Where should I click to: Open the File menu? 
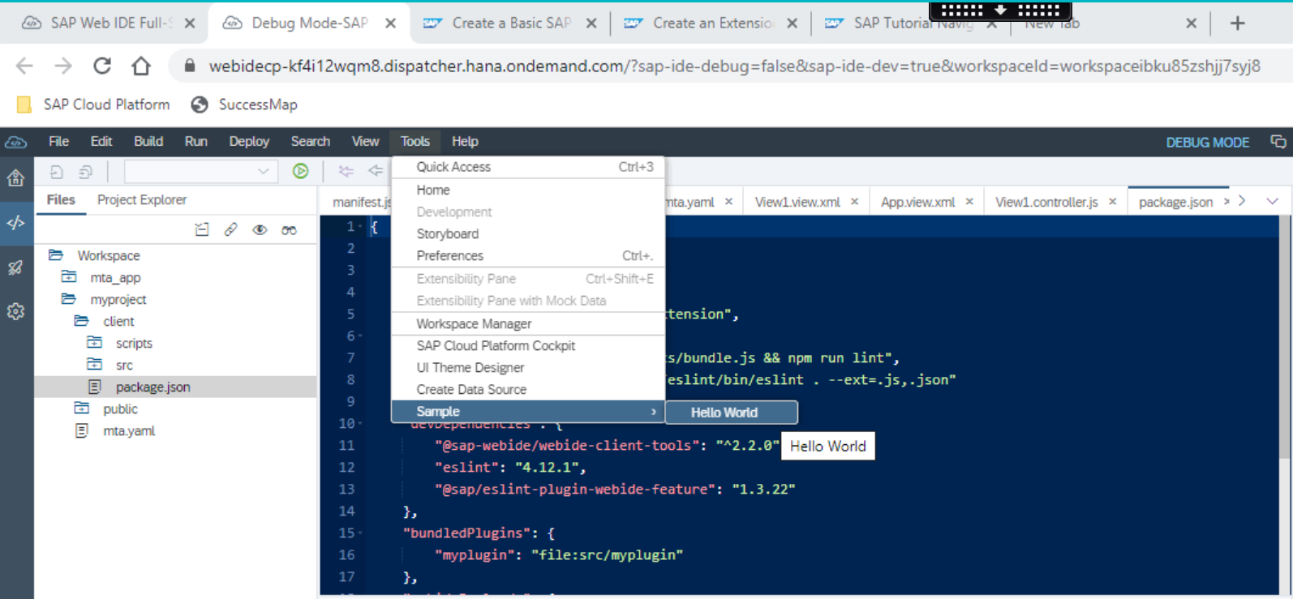coord(58,142)
